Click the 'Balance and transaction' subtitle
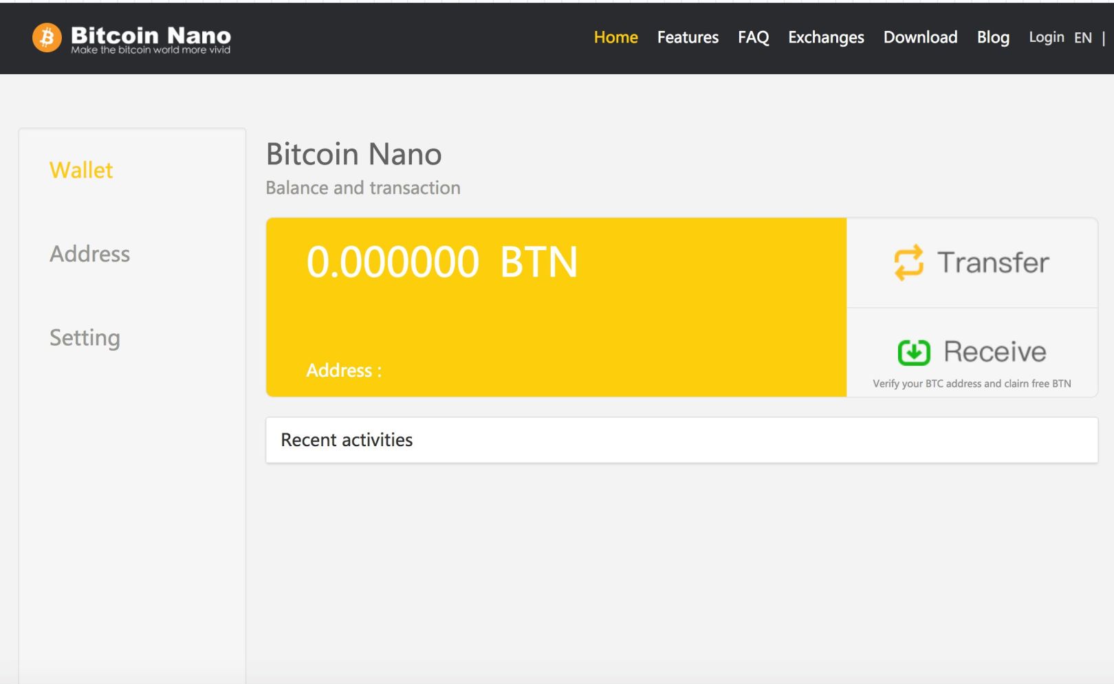The image size is (1114, 684). tap(363, 188)
